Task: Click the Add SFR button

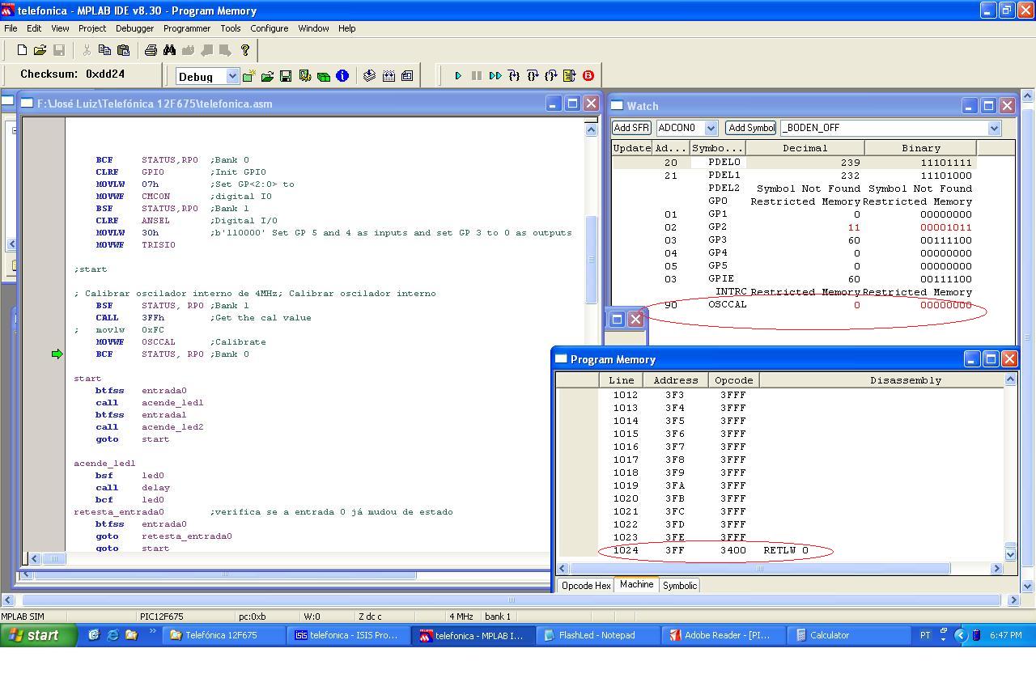Action: tap(631, 128)
